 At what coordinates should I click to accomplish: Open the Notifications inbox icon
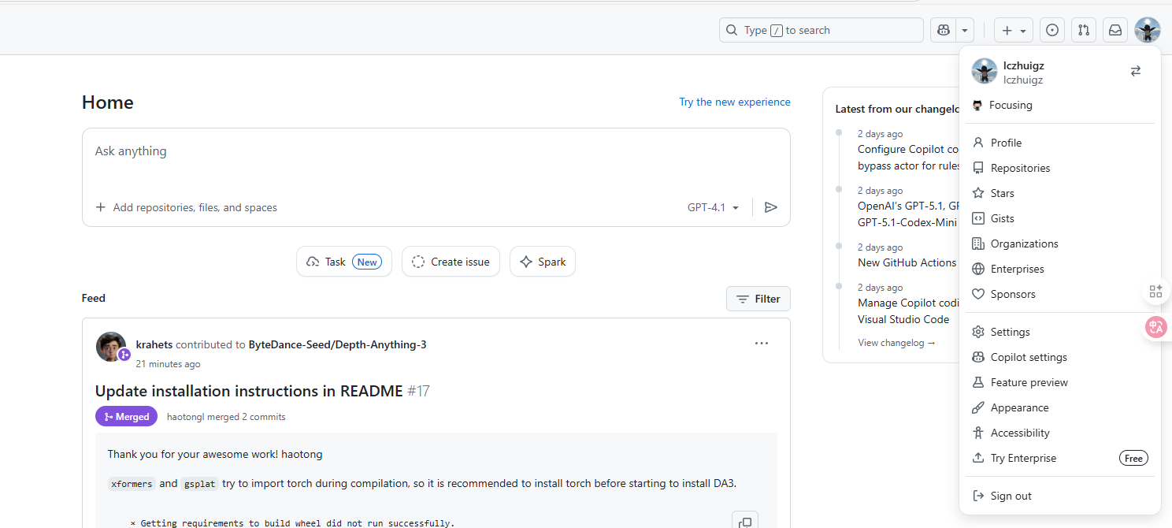(1115, 31)
